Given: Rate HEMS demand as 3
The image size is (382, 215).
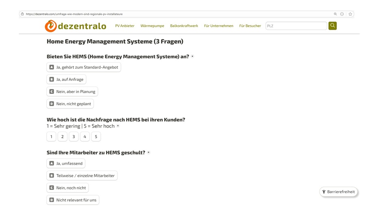Looking at the screenshot, I should pyautogui.click(x=74, y=137).
